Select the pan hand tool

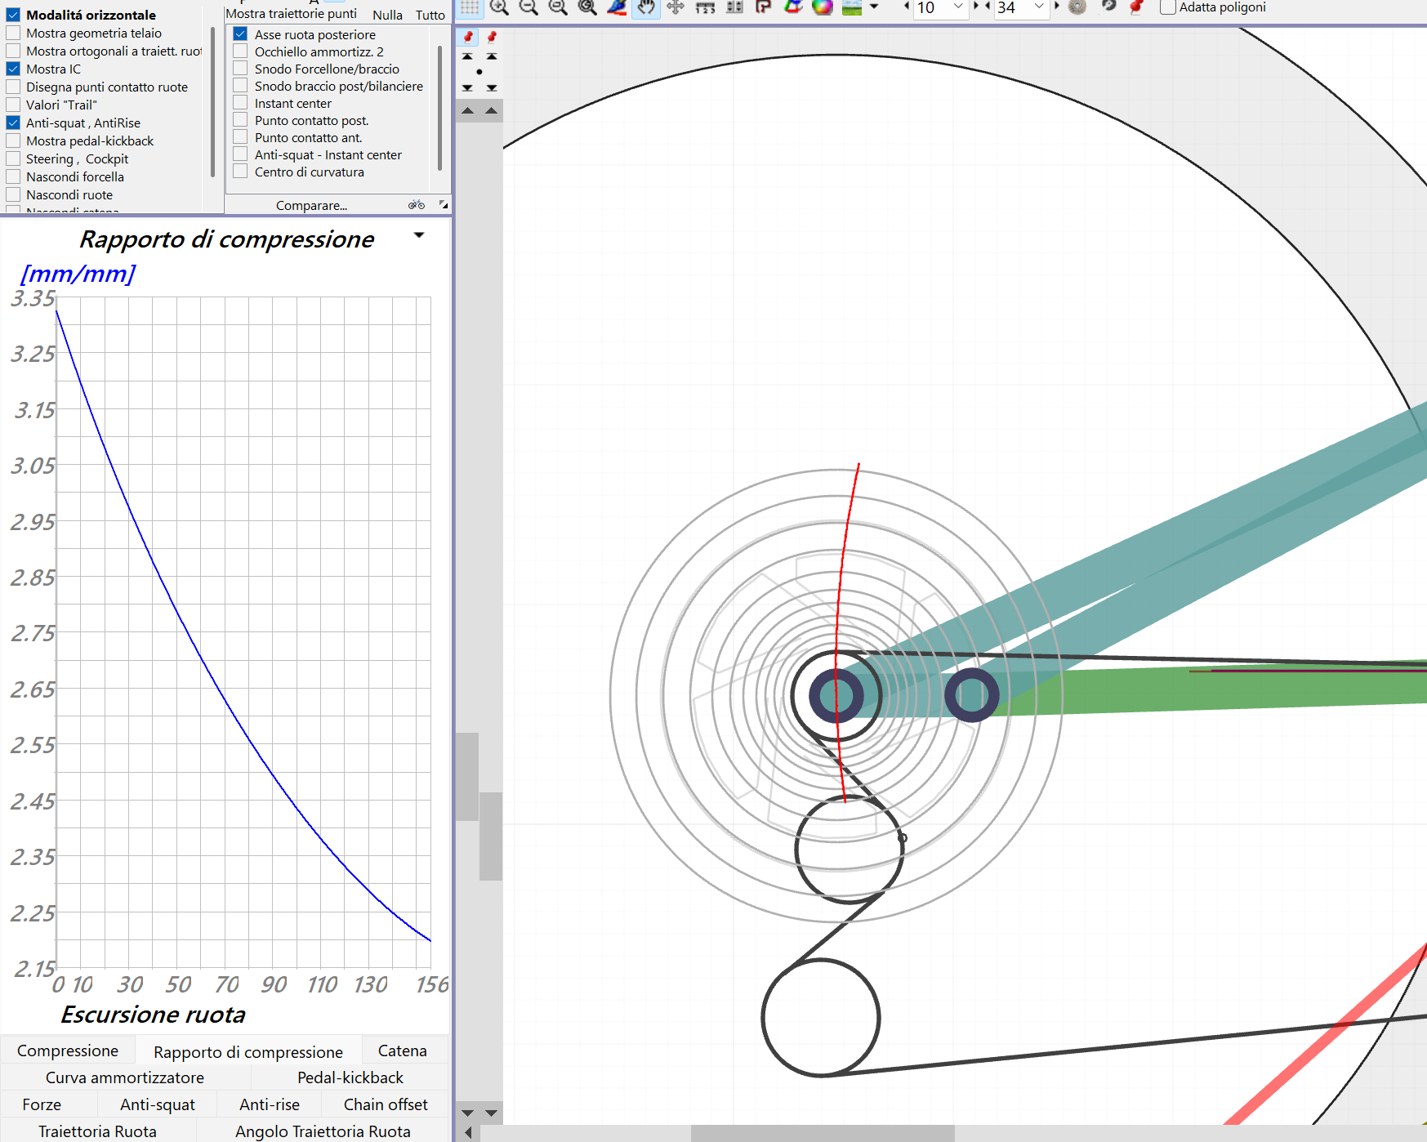point(646,7)
